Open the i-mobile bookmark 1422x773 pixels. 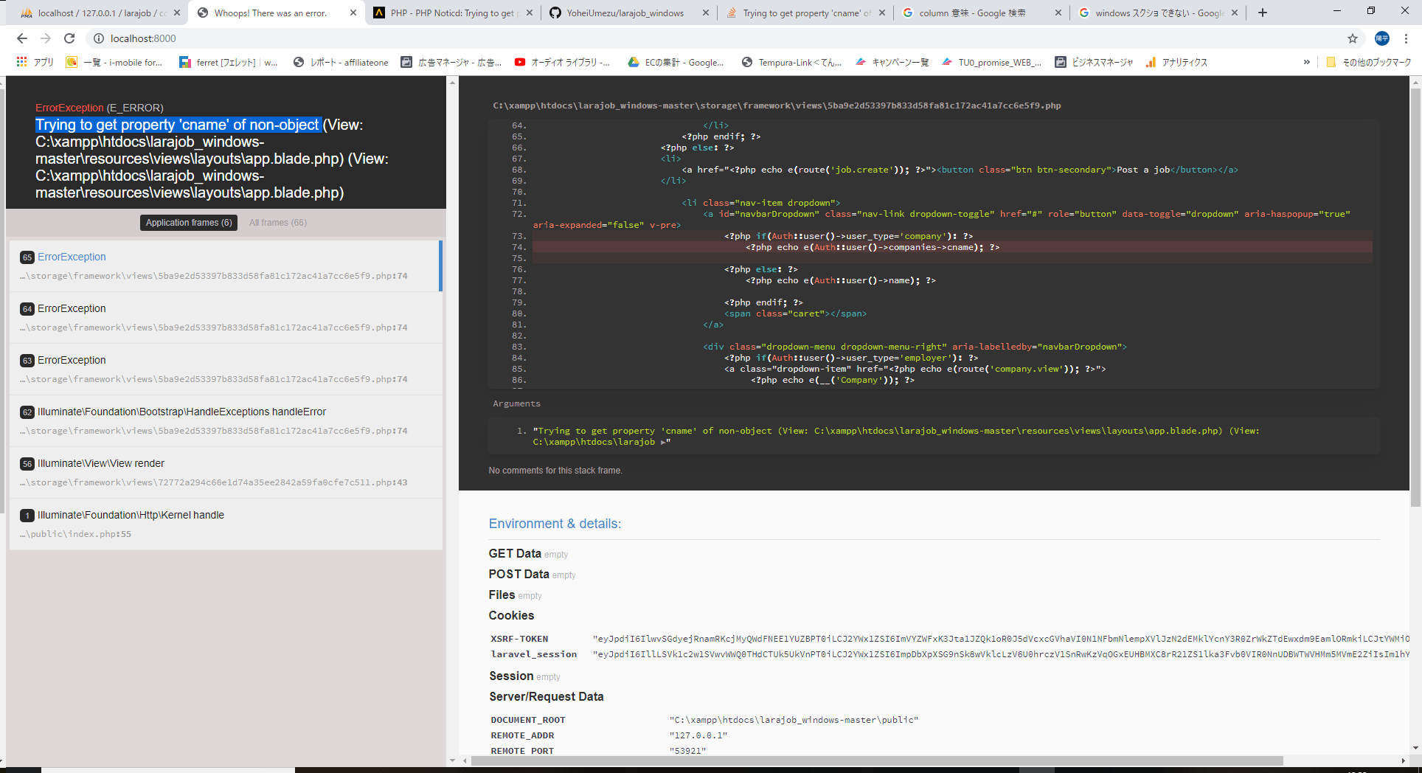point(114,62)
